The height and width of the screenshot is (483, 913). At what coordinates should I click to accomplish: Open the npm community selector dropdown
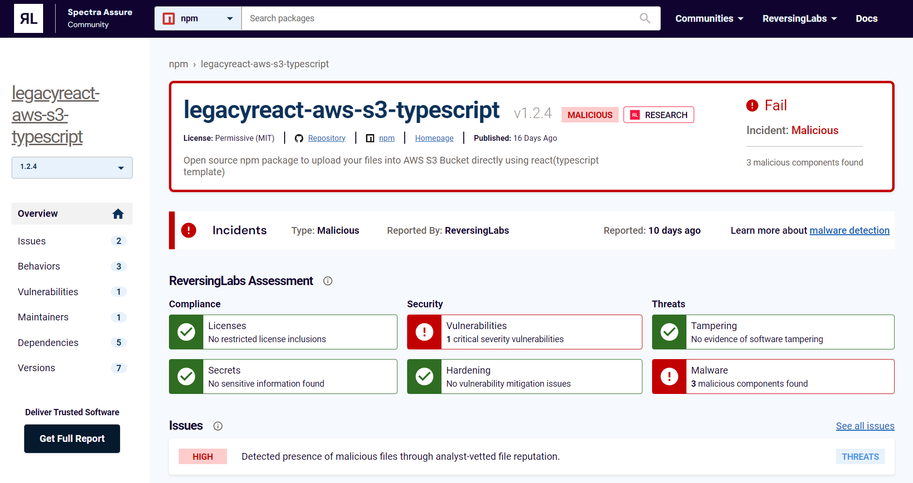tap(198, 18)
